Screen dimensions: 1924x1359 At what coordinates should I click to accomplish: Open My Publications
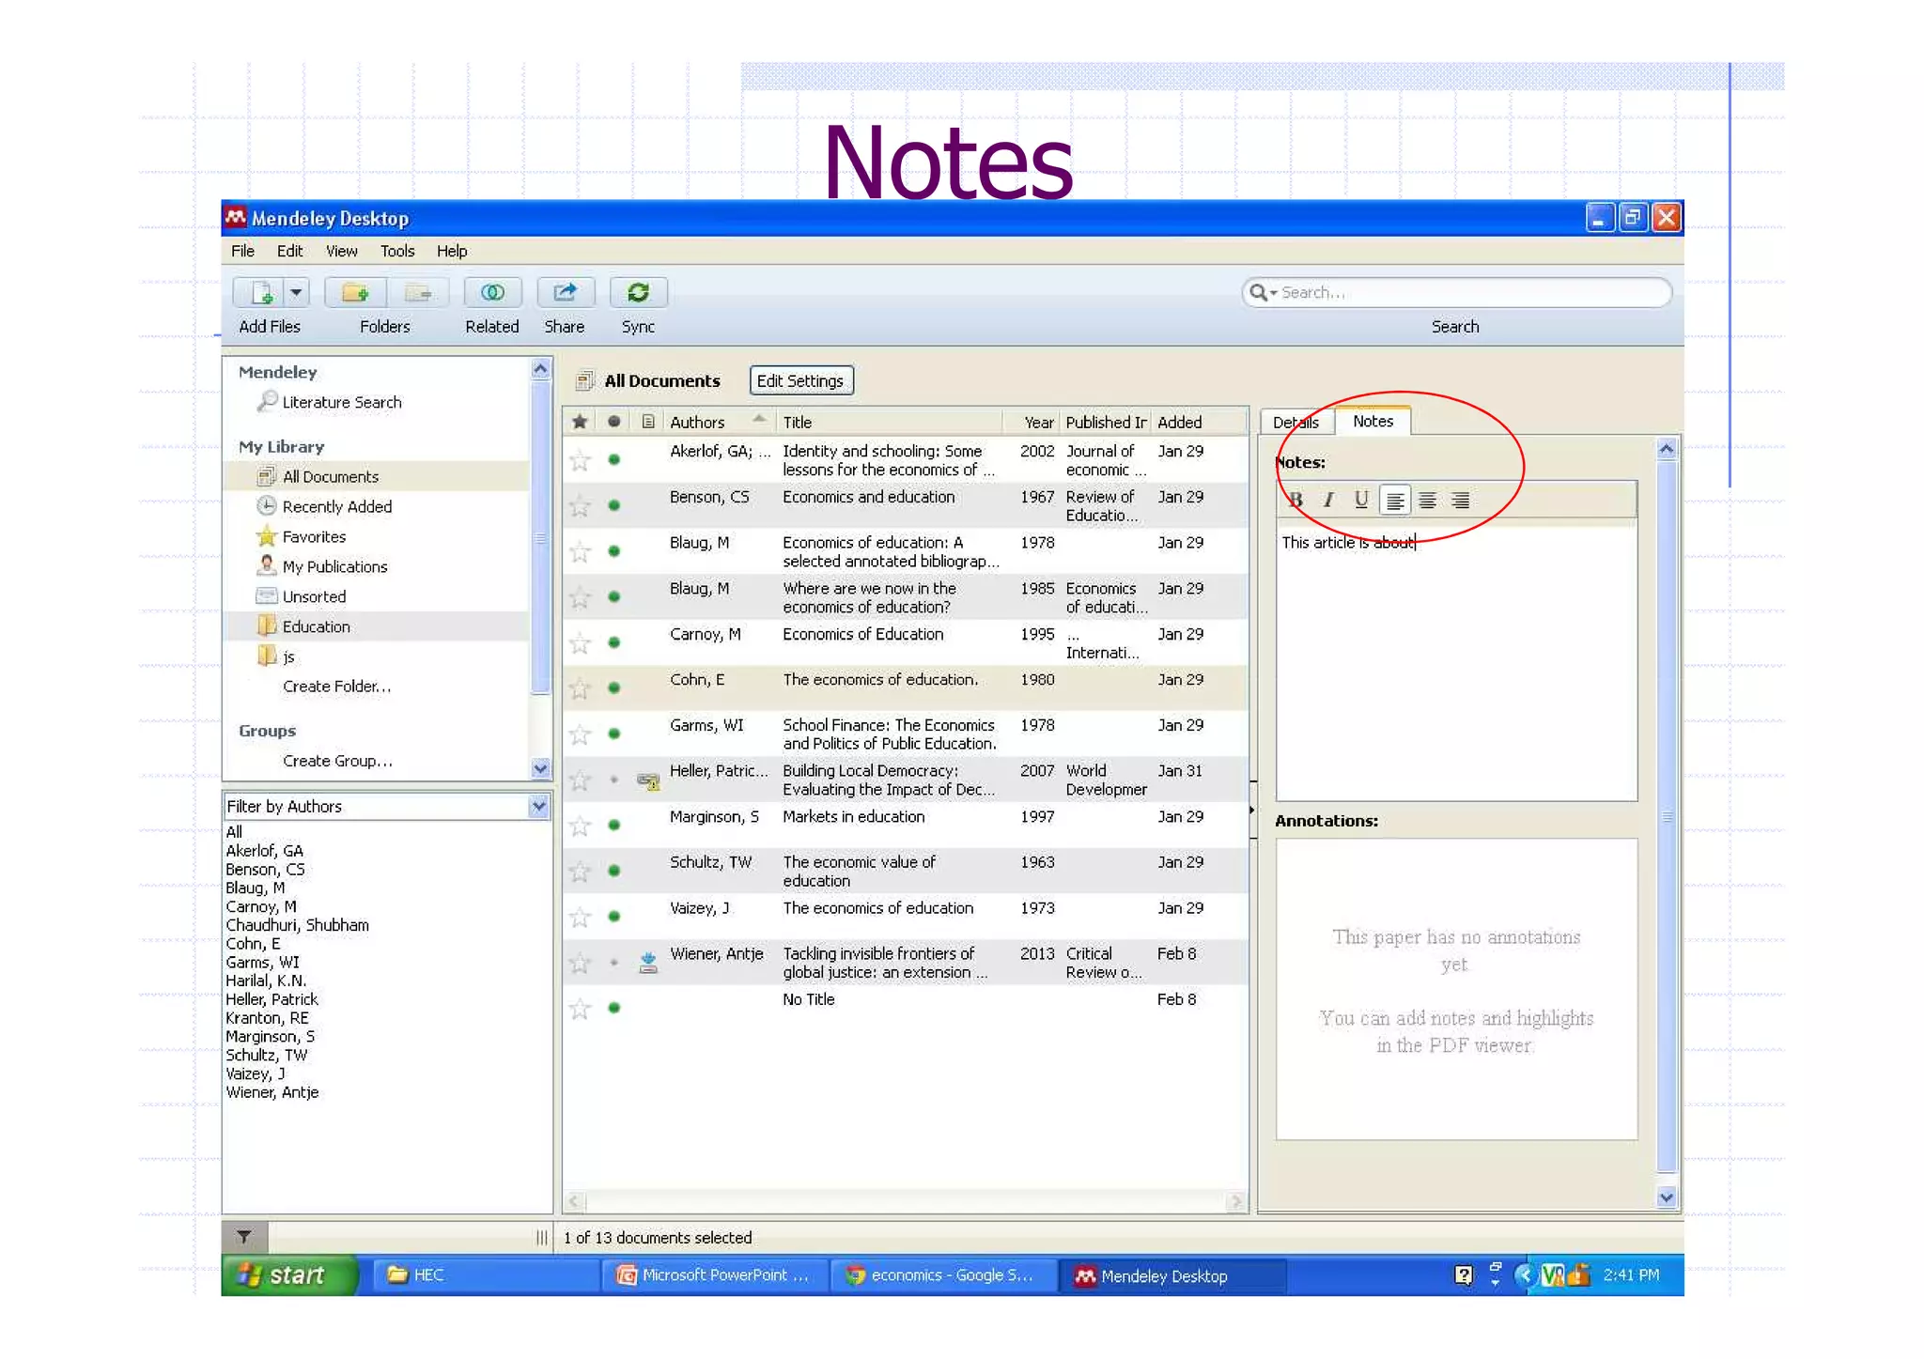coord(334,567)
